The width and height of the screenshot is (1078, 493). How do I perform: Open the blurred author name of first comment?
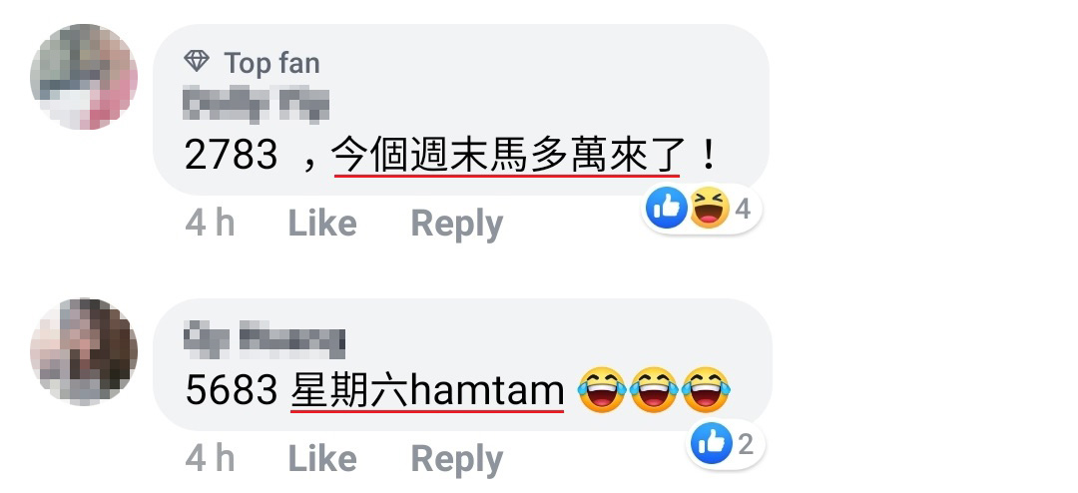(x=257, y=105)
